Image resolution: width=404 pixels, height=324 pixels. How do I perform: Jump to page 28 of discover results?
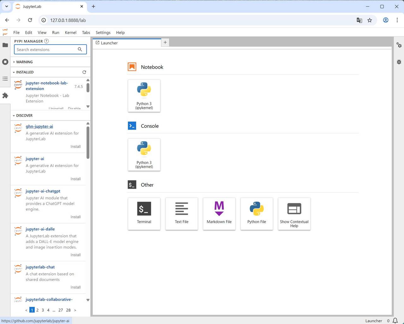point(68,310)
